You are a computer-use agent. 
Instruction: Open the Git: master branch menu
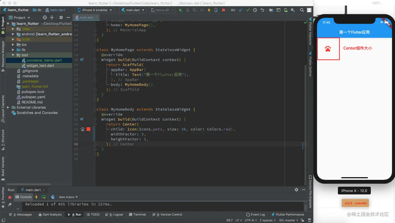click(x=288, y=220)
